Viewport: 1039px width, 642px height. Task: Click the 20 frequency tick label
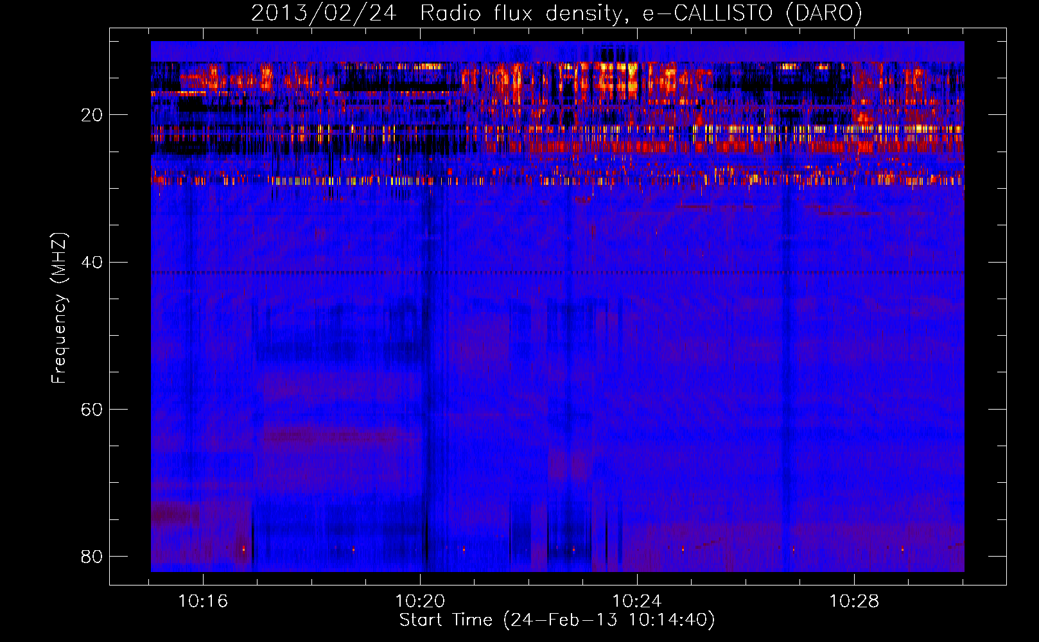(92, 115)
